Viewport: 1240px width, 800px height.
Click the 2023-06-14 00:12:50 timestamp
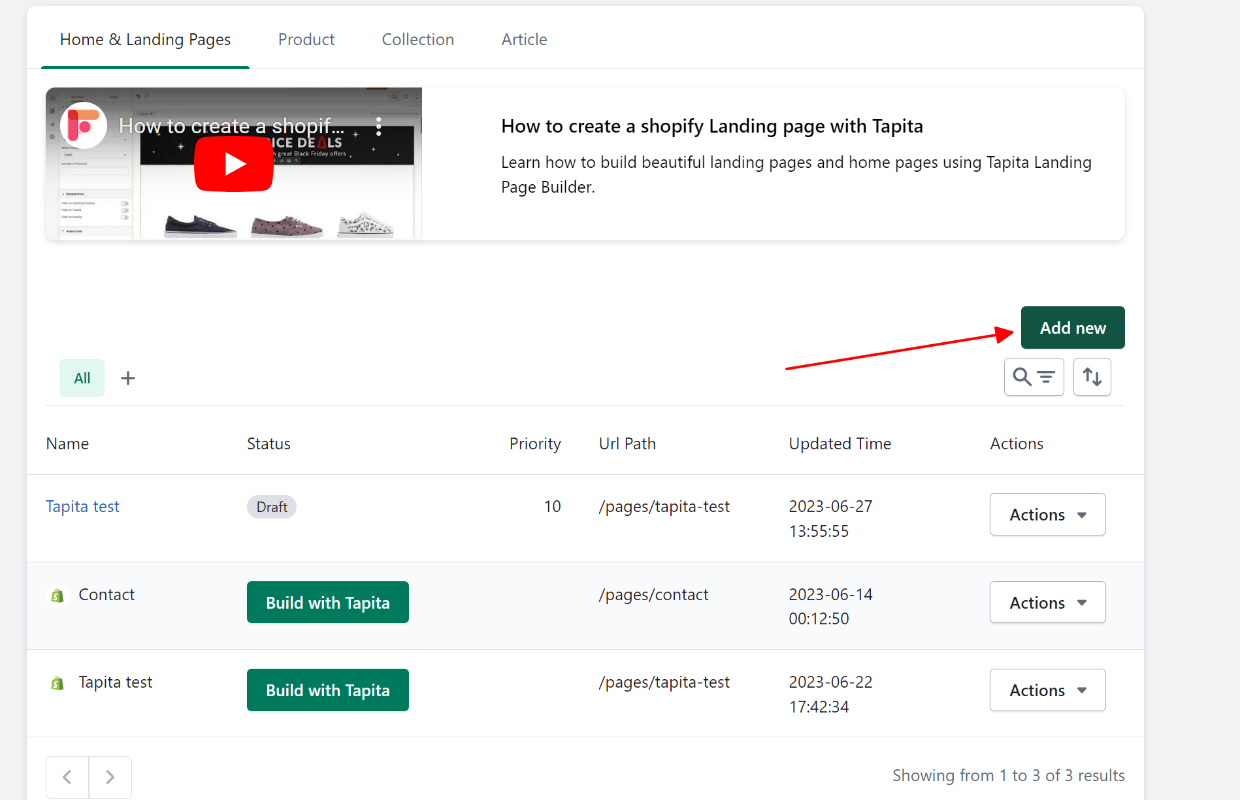point(830,607)
